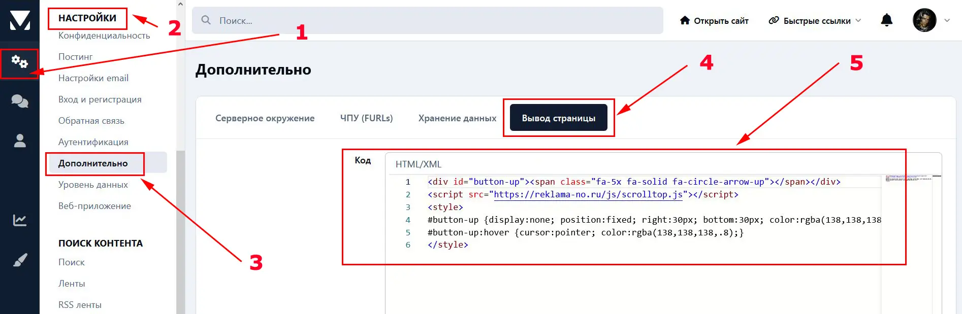Click the Поиск search field
This screenshot has width=962, height=314.
427,20
